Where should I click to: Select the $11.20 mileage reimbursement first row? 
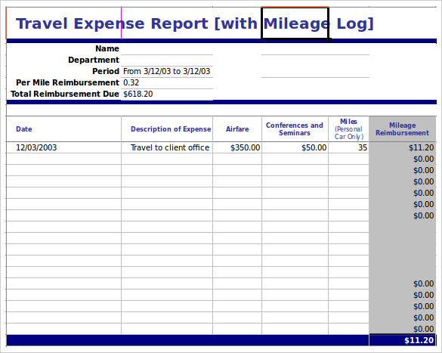pyautogui.click(x=402, y=147)
